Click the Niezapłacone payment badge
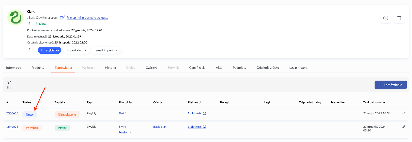The height and width of the screenshot is (142, 412). point(67,114)
